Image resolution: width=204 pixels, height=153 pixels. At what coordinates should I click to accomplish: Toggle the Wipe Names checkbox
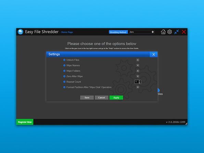pyautogui.click(x=138, y=65)
